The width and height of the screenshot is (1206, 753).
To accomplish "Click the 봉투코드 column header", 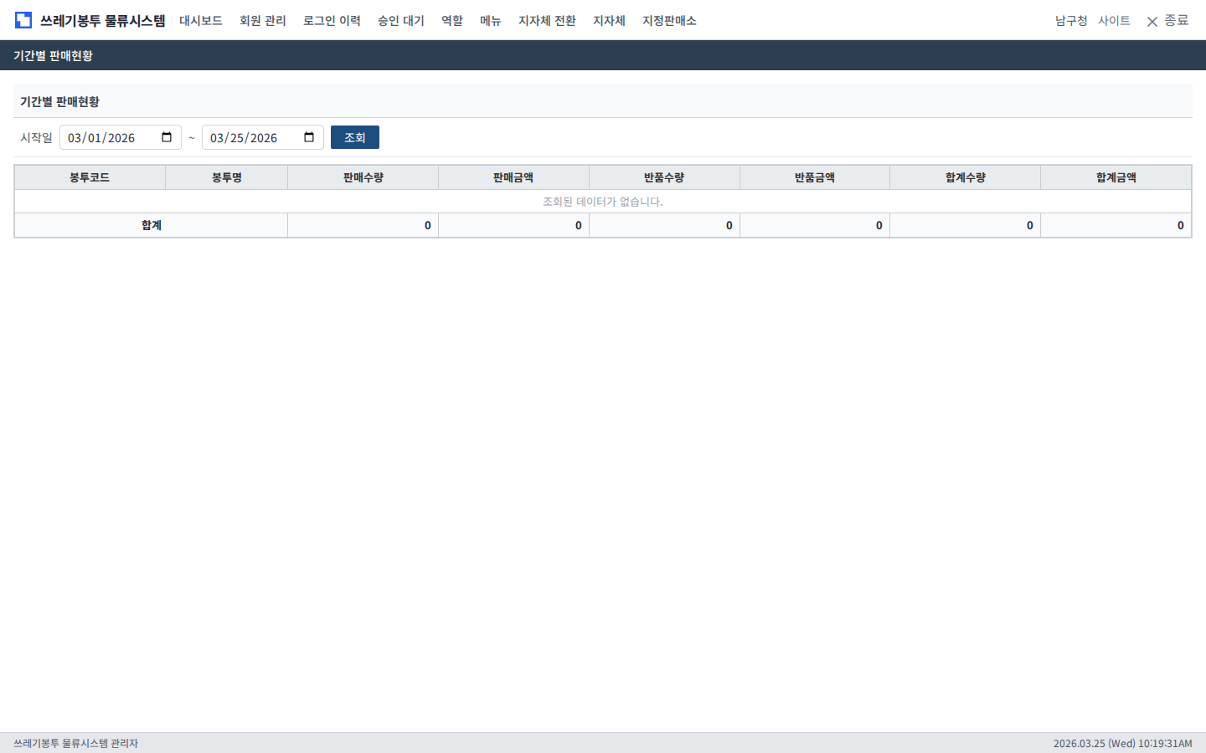I will tap(90, 177).
